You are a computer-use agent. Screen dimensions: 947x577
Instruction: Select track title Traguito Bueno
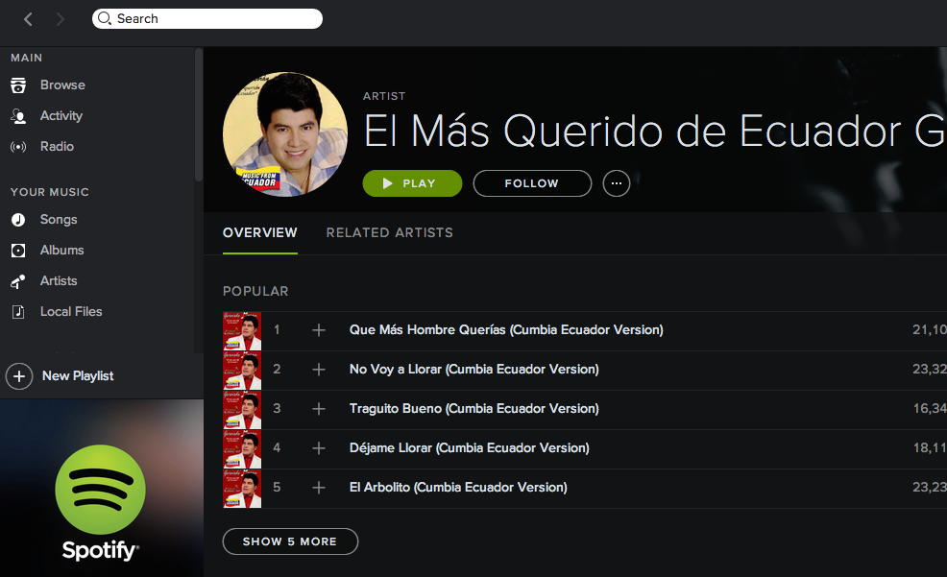click(x=474, y=409)
